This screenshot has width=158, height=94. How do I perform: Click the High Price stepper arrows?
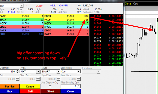[x=58, y=79]
